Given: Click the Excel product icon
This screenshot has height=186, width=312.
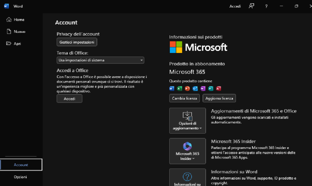Looking at the screenshot, I should [x=179, y=88].
